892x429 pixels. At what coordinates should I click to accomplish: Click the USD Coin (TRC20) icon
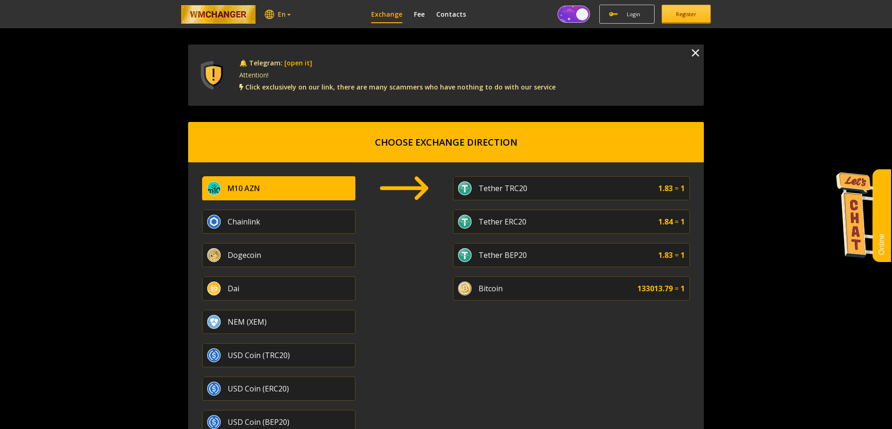(x=214, y=355)
